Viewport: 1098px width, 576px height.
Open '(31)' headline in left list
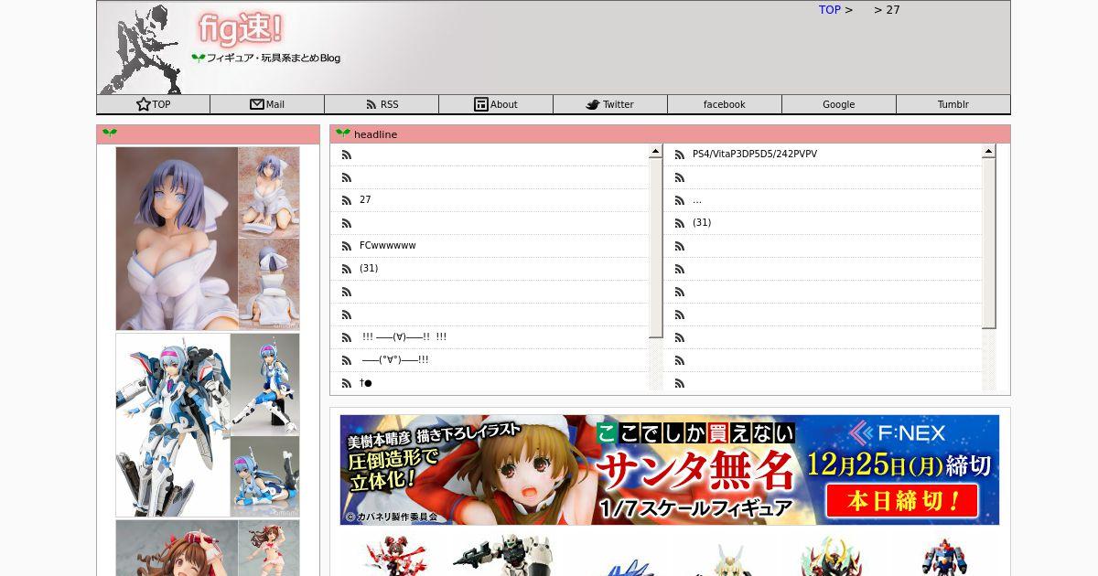pyautogui.click(x=369, y=269)
